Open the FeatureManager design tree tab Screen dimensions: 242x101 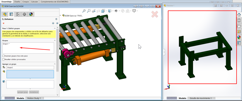point(5,14)
